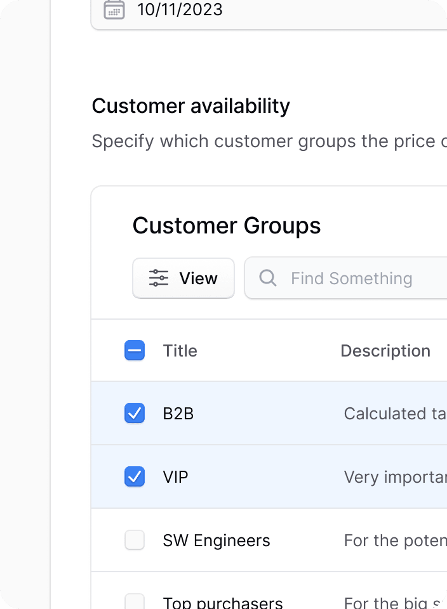Click the Find Something search field
This screenshot has height=609, width=447.
point(352,278)
